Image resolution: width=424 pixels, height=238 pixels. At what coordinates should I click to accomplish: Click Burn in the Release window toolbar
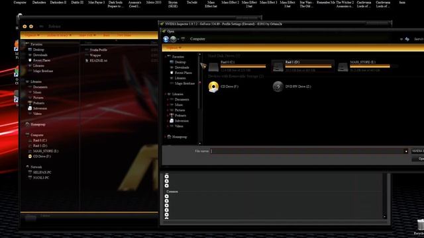click(x=106, y=35)
